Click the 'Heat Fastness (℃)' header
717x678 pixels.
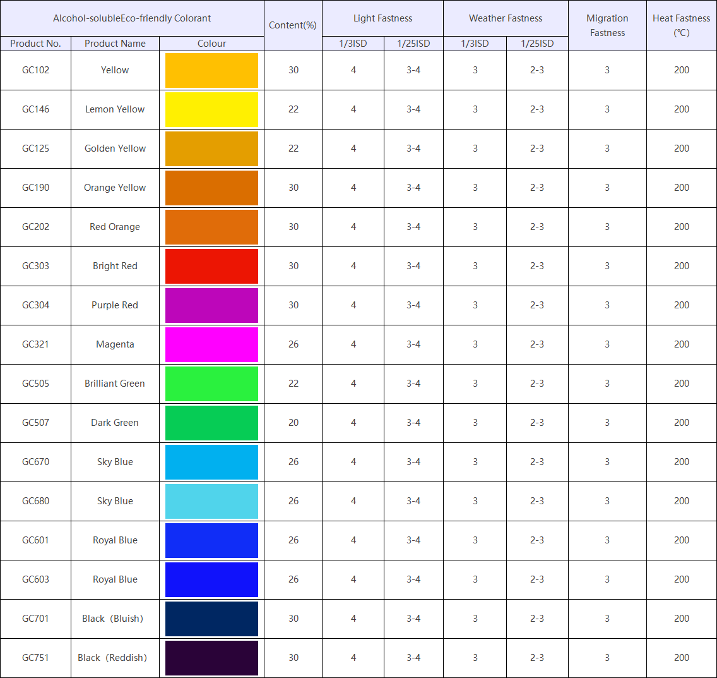[681, 25]
